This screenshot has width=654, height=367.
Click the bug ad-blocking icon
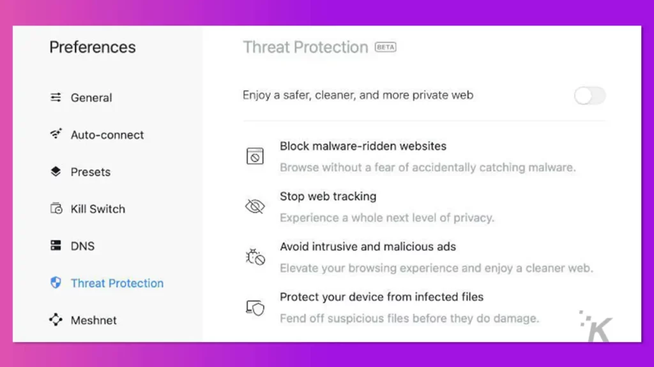pyautogui.click(x=255, y=257)
